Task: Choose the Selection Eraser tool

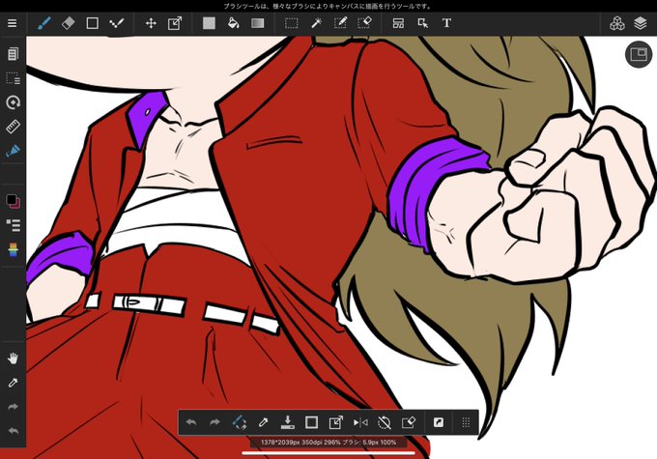Action: [364, 23]
